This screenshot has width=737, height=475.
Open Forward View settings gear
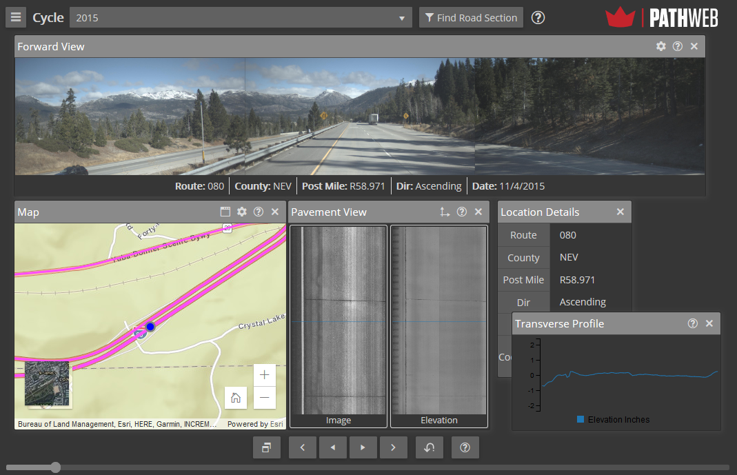[660, 46]
